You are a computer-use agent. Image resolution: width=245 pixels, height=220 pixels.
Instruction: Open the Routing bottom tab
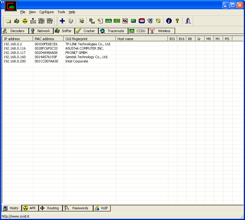(50, 208)
